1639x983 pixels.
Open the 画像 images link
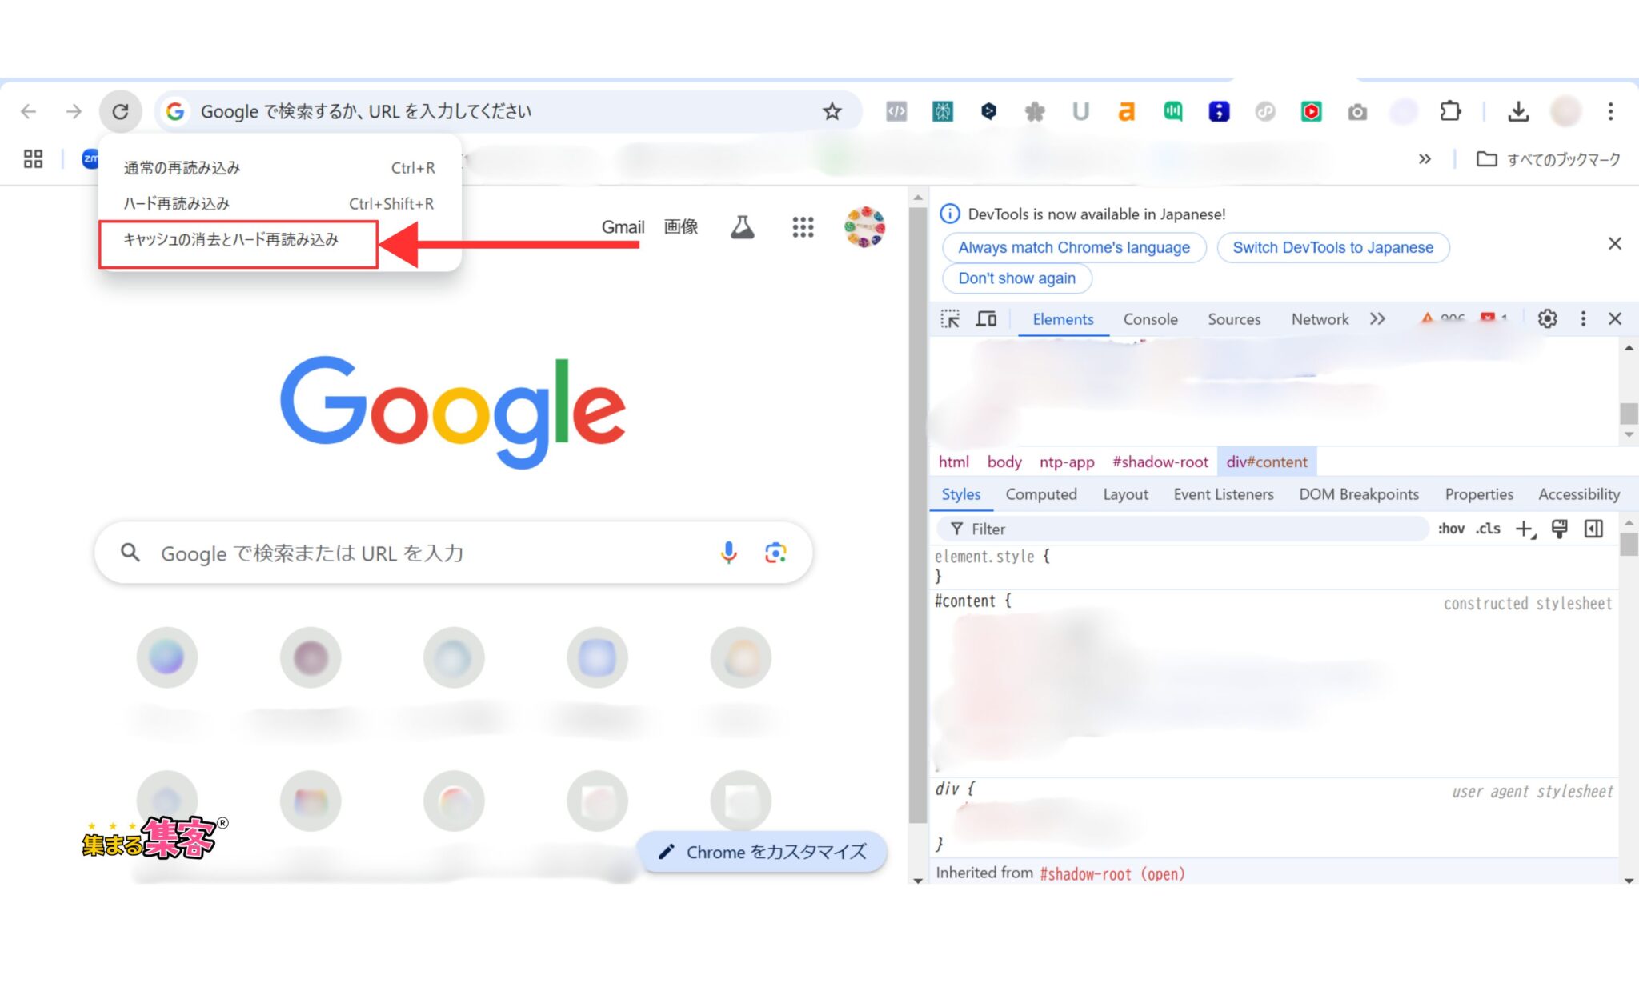[x=680, y=227]
